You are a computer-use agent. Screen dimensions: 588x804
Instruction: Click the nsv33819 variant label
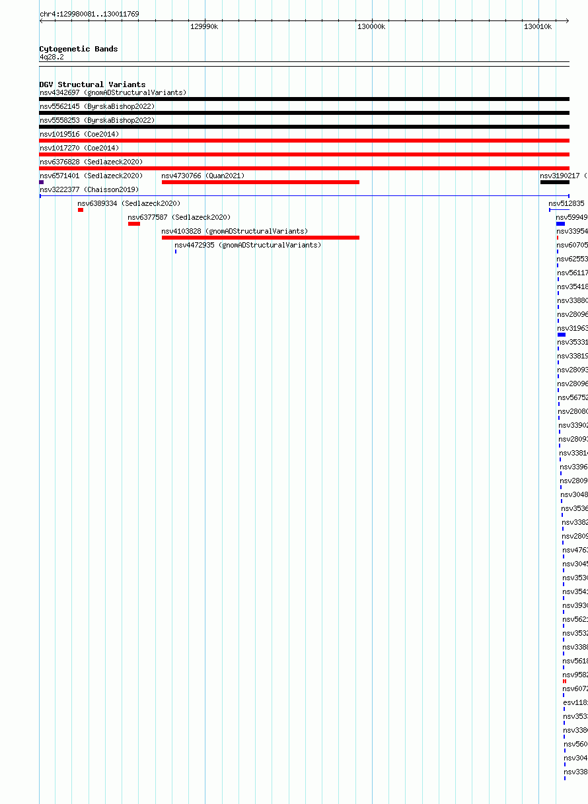point(573,356)
